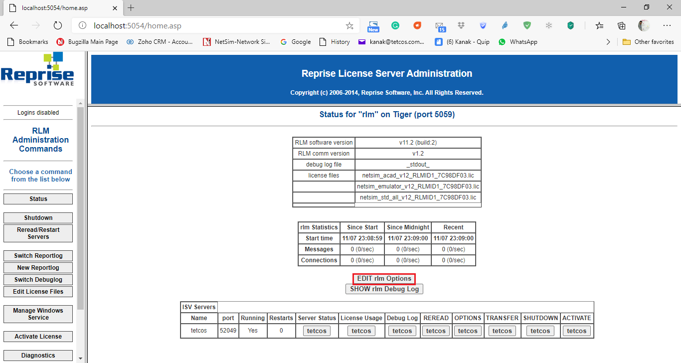Switch to localhost:5054/home.asp tab
681x363 pixels.
(63, 8)
